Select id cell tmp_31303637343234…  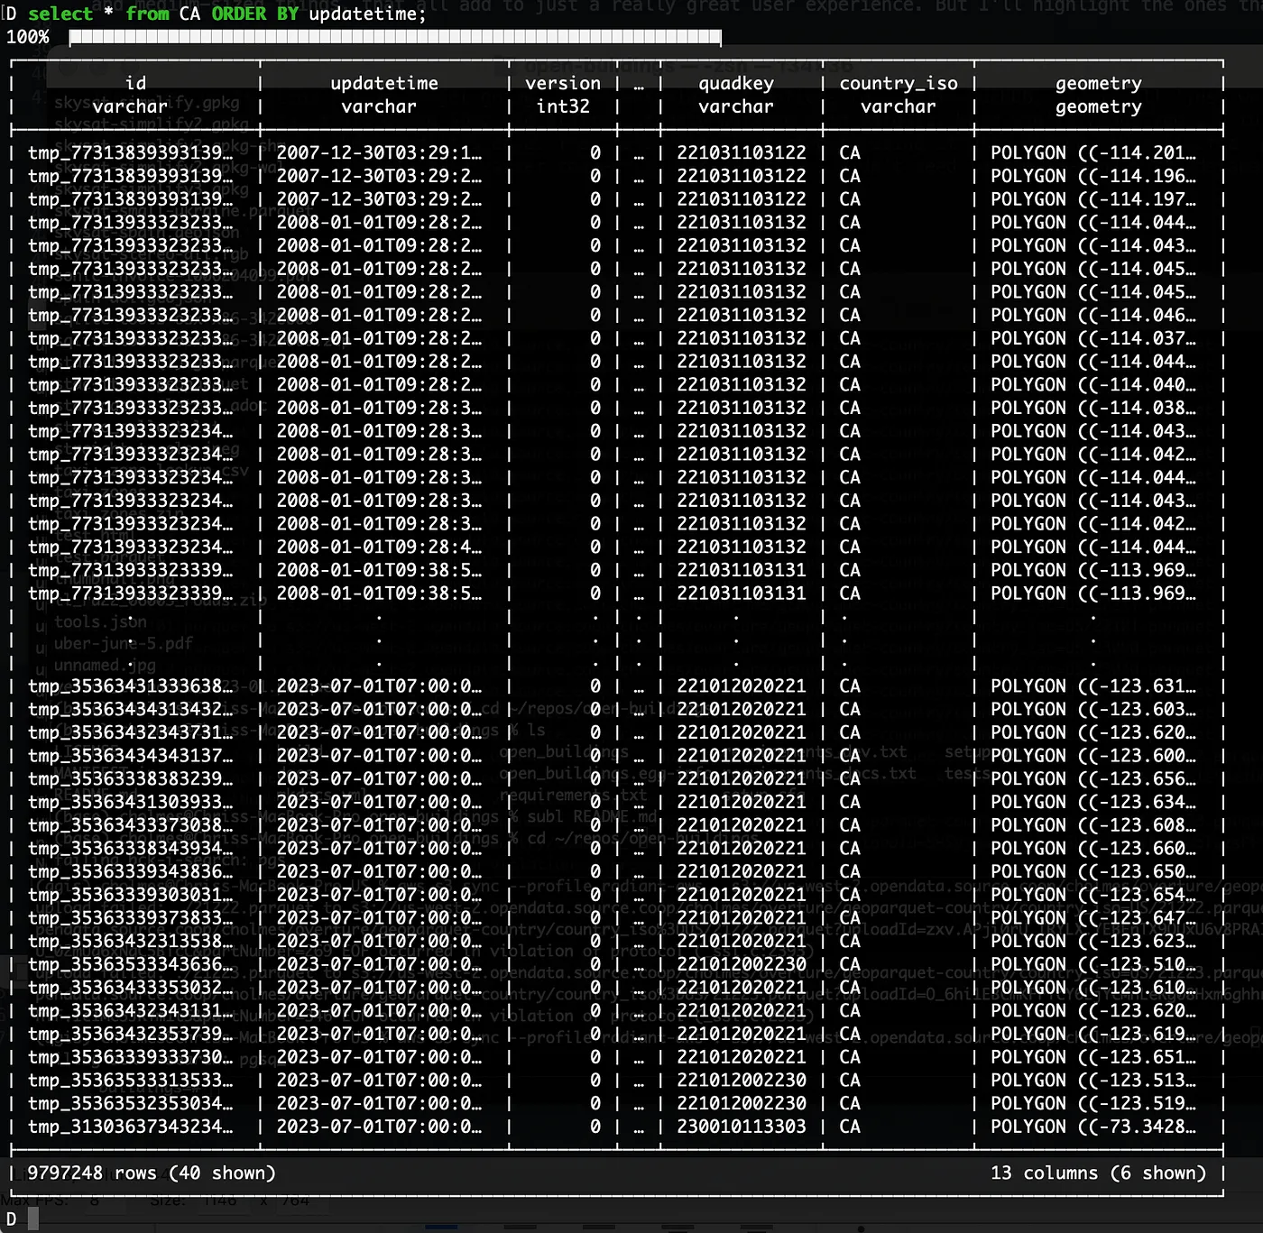(130, 1127)
